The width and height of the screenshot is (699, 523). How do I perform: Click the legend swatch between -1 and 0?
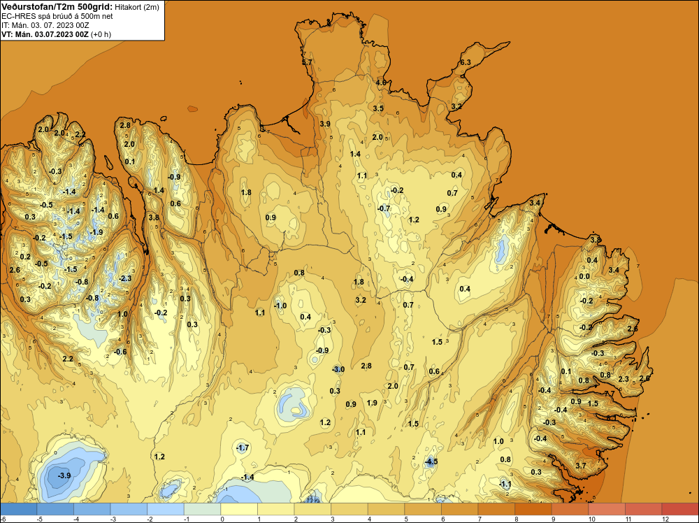tap(203, 509)
